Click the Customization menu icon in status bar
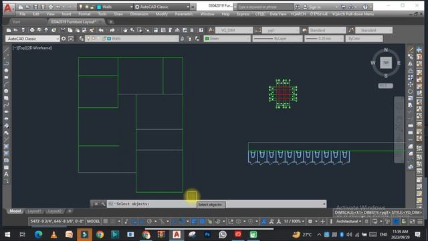428x241 pixels. coord(420,221)
